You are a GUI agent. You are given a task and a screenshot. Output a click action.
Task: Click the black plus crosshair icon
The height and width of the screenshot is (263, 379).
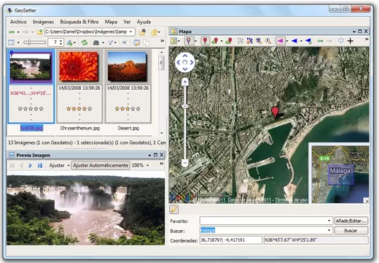click(350, 41)
